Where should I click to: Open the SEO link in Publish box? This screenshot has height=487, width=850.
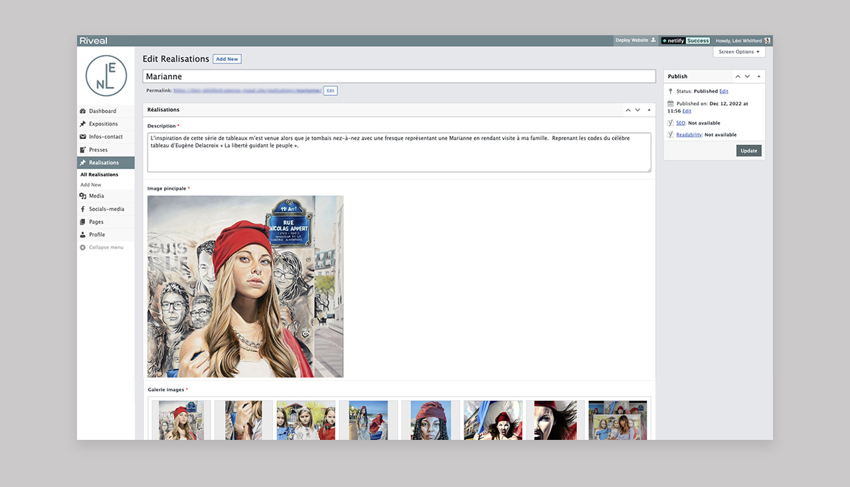point(681,123)
